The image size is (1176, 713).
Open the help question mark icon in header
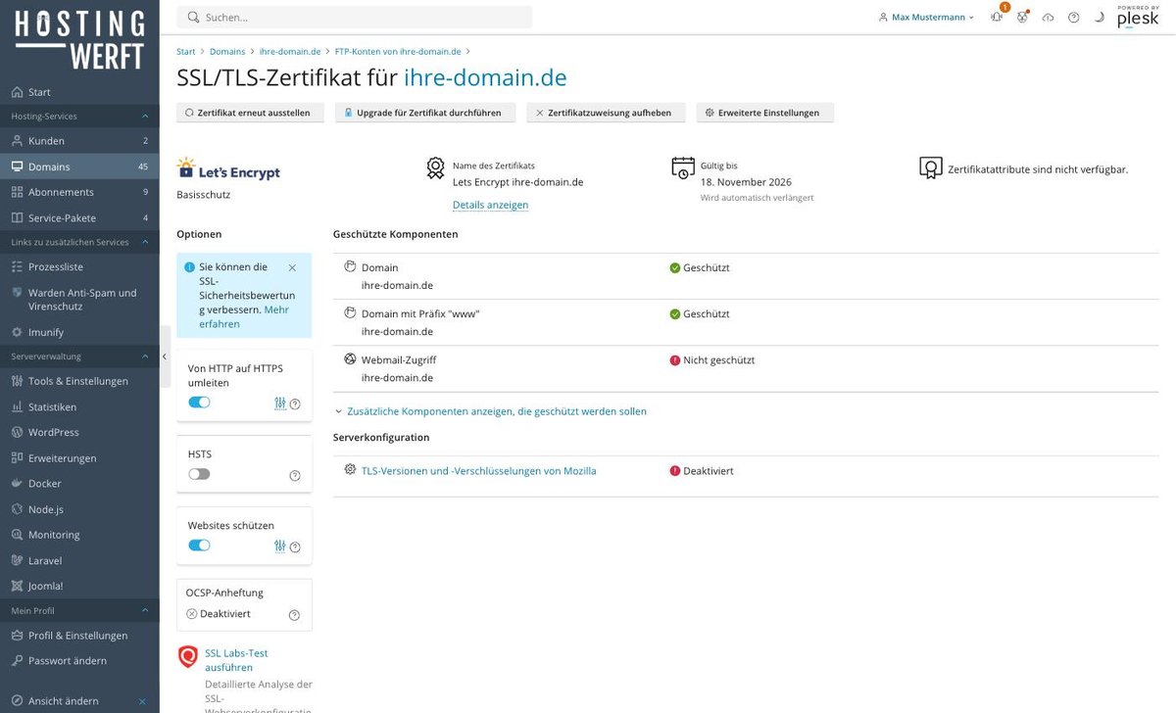pos(1073,17)
